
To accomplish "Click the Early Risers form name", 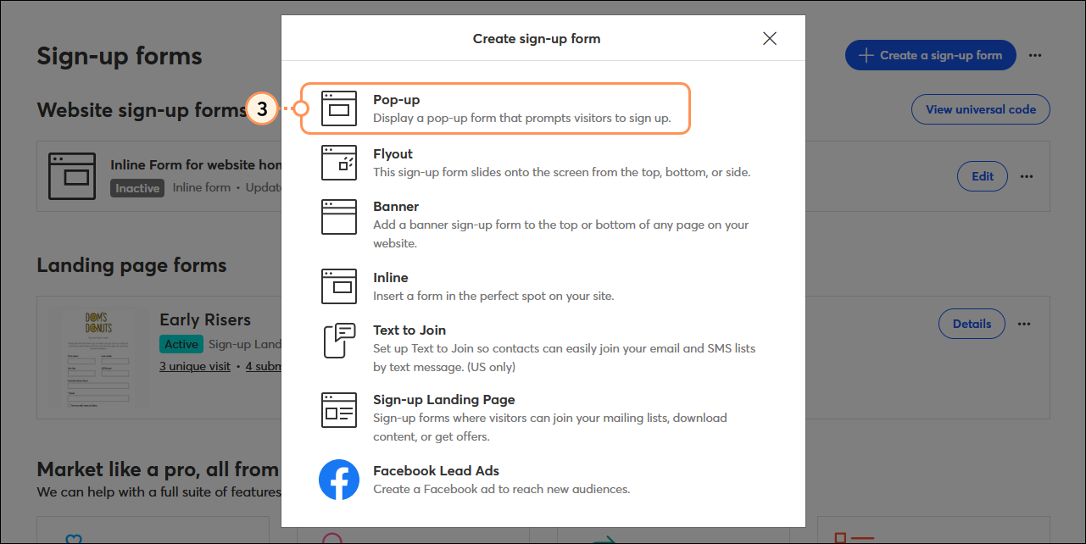I will click(205, 319).
